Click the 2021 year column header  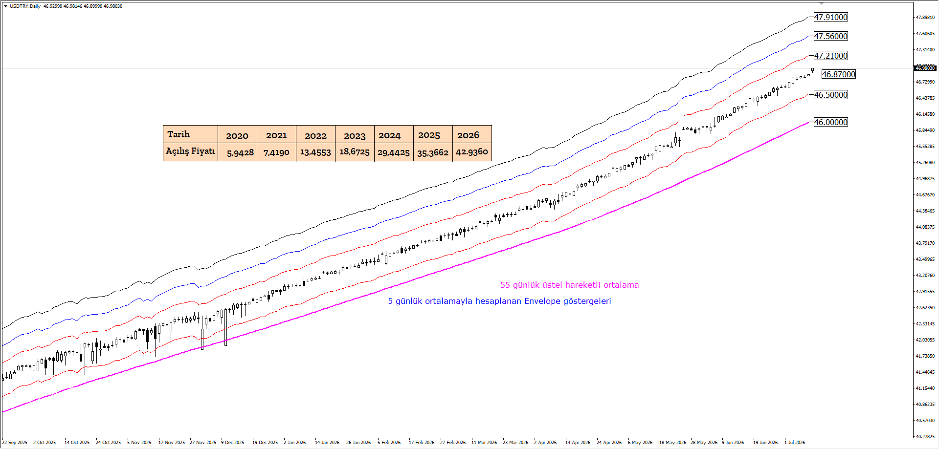point(276,135)
